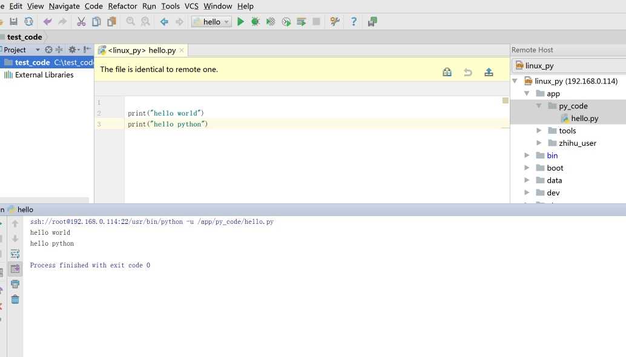Viewport: 626px width, 357px height.
Task: Click the Undo arrow icon
Action: (47, 22)
